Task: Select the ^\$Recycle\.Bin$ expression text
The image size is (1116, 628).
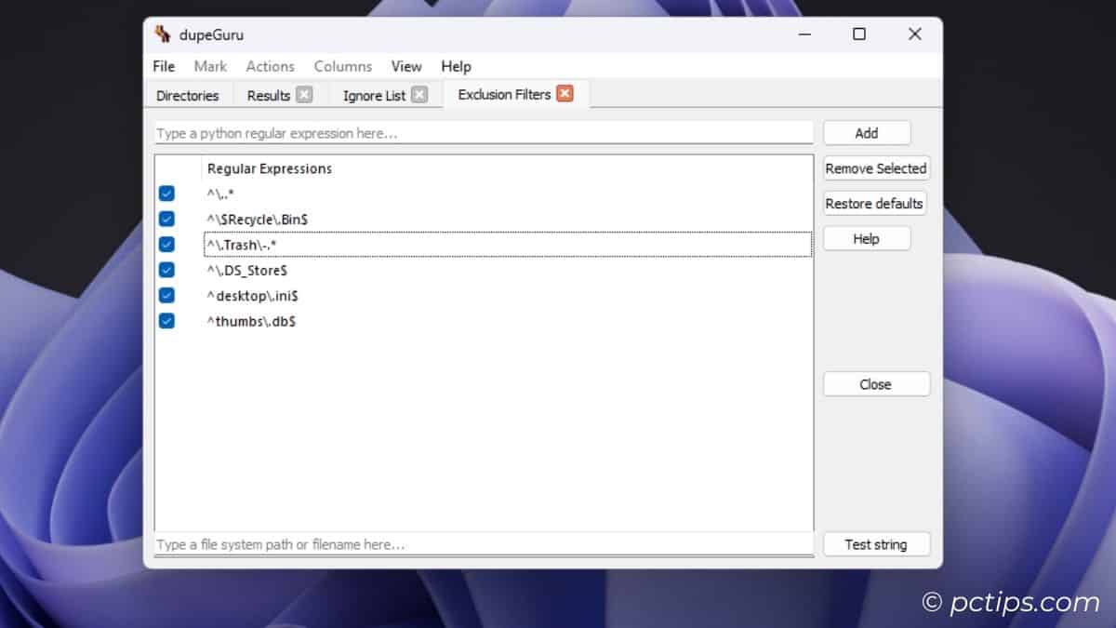Action: click(x=258, y=219)
